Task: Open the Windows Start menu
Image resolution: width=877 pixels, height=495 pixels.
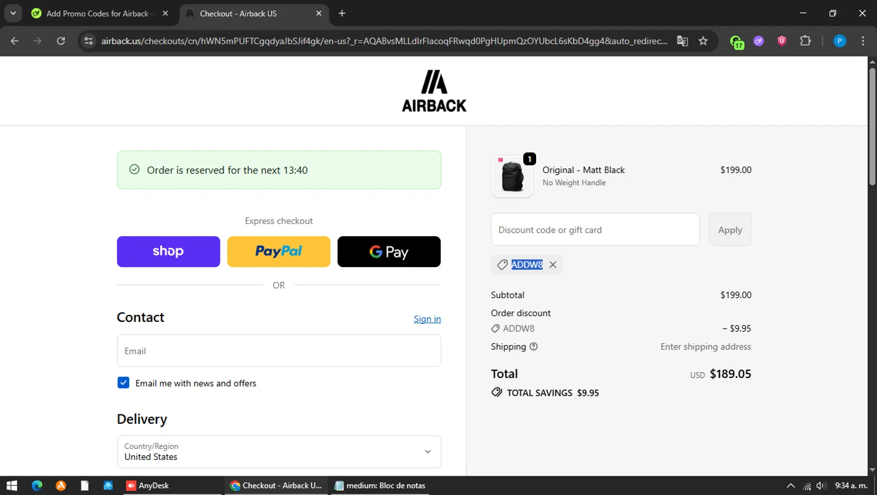Action: click(x=12, y=486)
